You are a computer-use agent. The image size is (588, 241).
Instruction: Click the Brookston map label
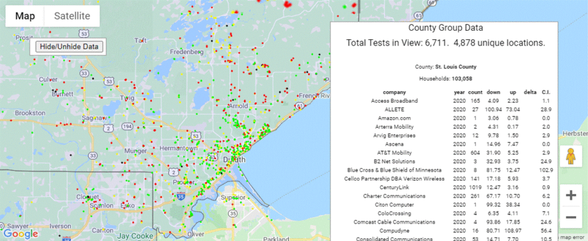click(30, 113)
